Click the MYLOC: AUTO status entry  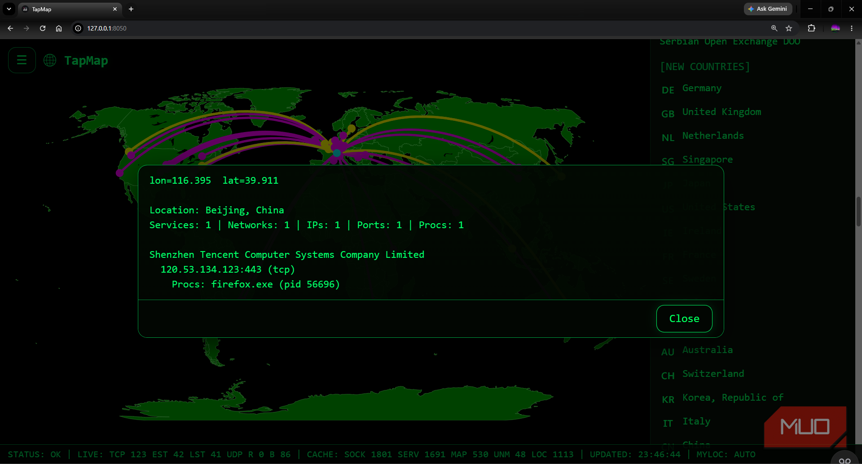coord(726,455)
